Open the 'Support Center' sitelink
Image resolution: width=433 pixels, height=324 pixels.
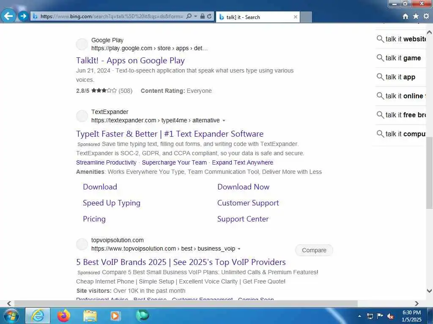243,219
